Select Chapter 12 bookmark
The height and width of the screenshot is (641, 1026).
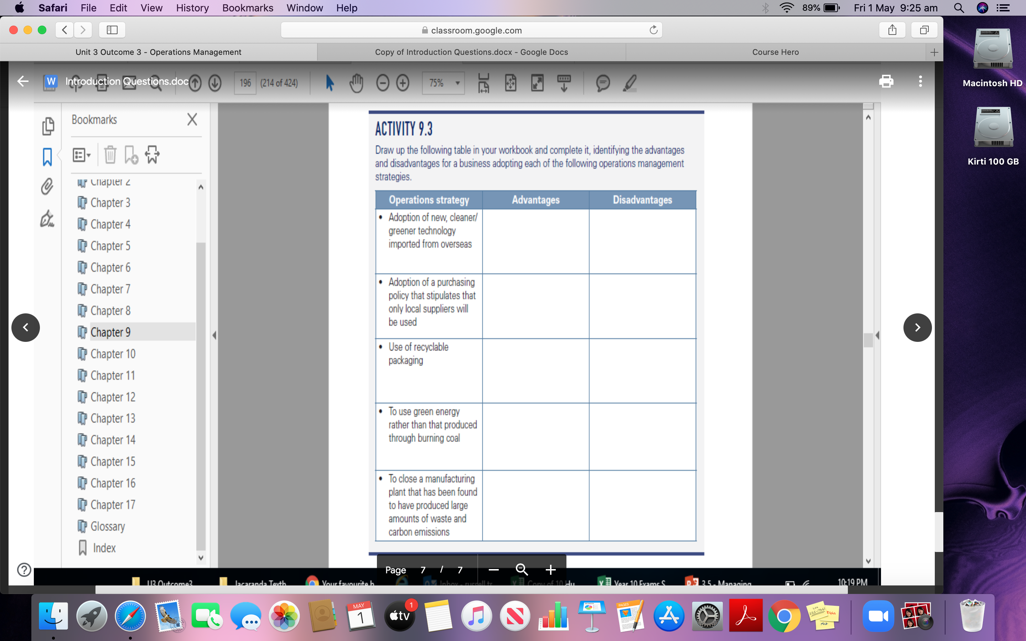(x=113, y=397)
